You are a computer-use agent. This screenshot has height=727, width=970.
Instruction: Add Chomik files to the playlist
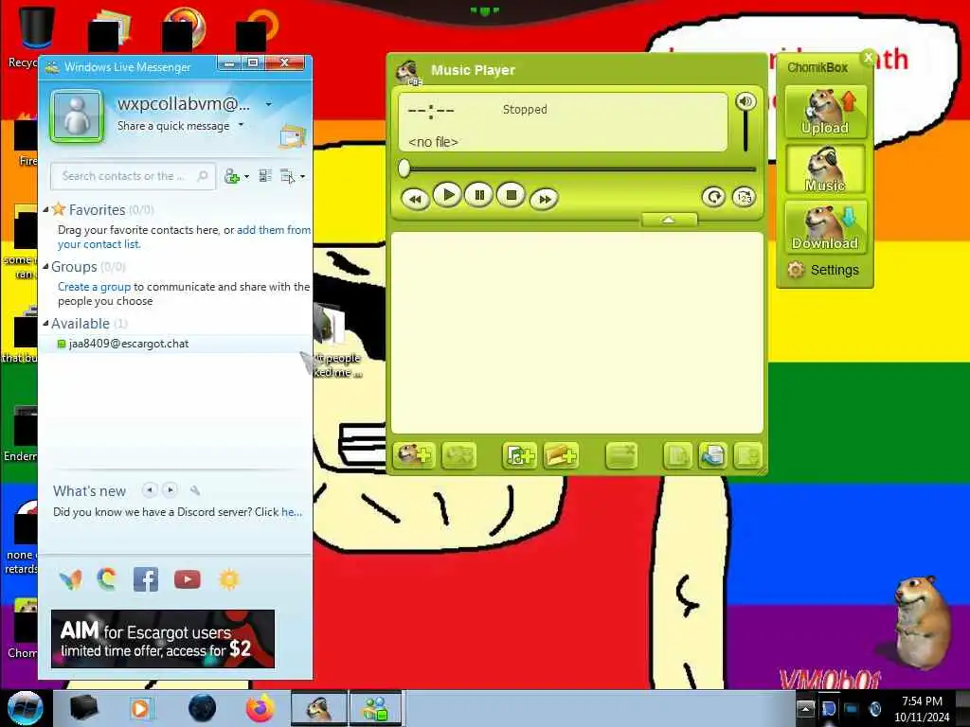(x=414, y=455)
